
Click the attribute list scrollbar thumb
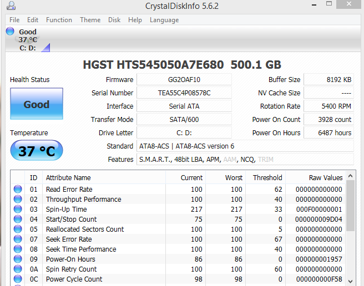coord(351,206)
